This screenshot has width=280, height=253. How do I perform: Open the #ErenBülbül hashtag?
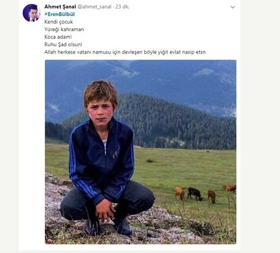pos(60,14)
